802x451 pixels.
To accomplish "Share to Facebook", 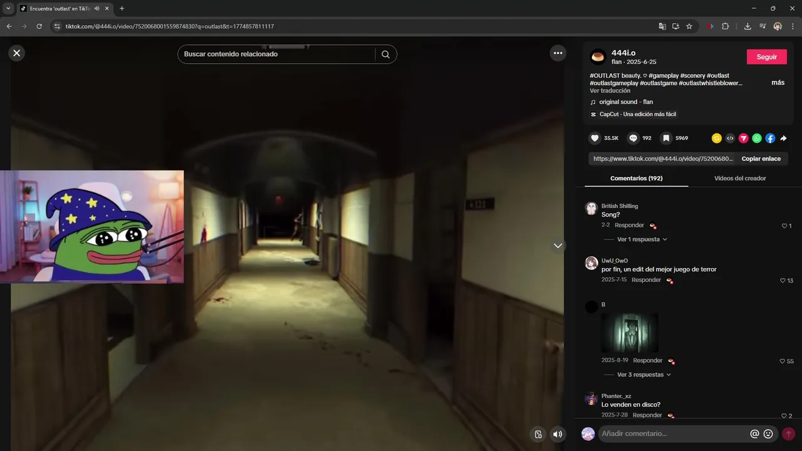I will click(770, 138).
